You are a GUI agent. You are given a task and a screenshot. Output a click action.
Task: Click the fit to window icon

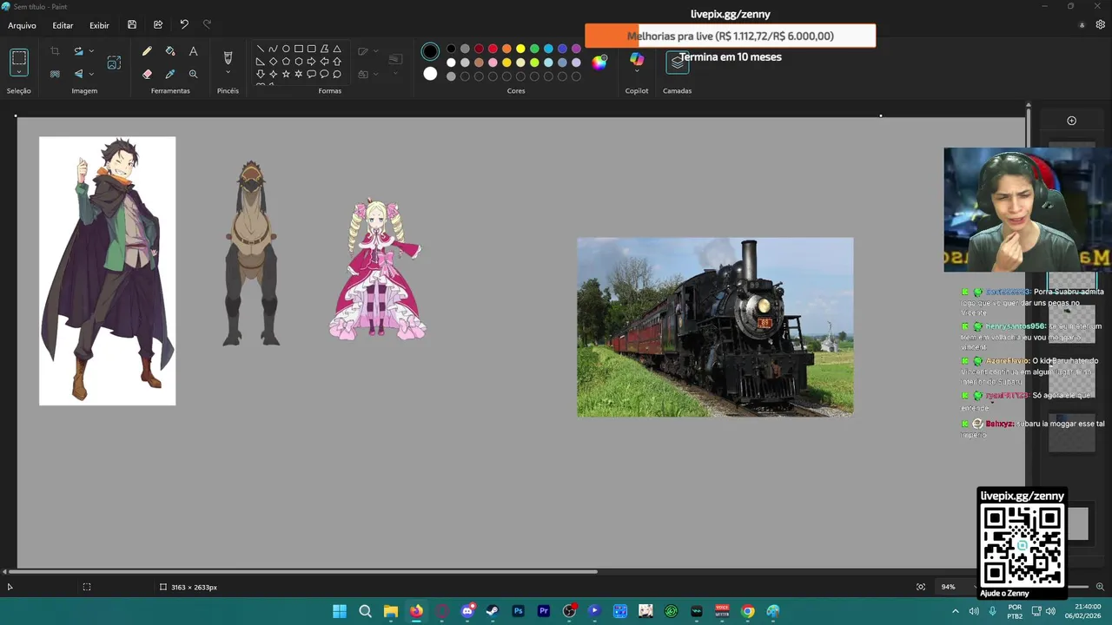(x=921, y=587)
